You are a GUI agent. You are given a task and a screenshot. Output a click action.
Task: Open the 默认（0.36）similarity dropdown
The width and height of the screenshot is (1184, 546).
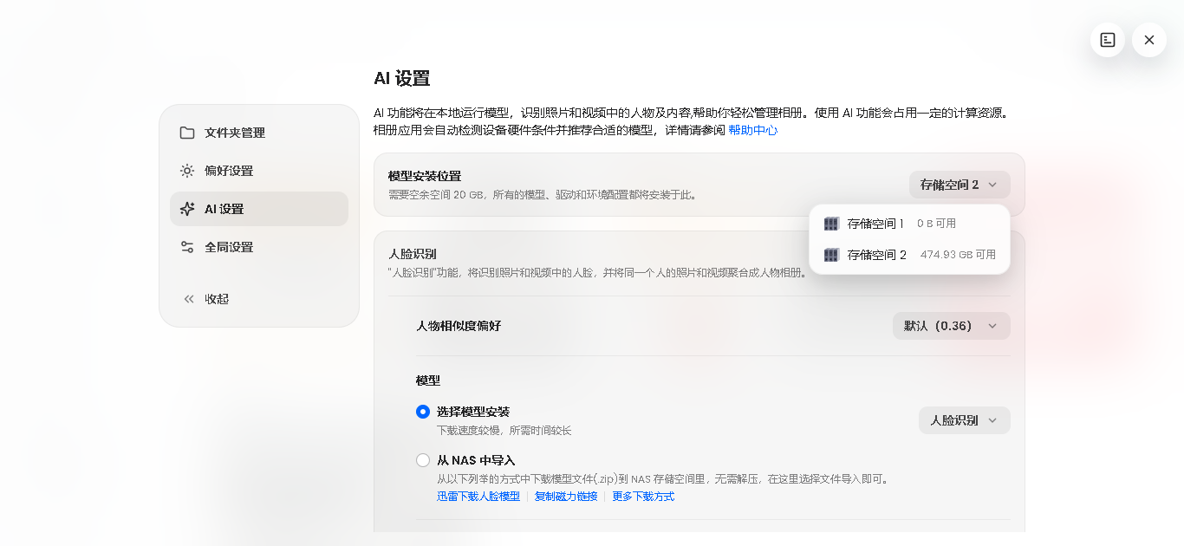pos(952,326)
